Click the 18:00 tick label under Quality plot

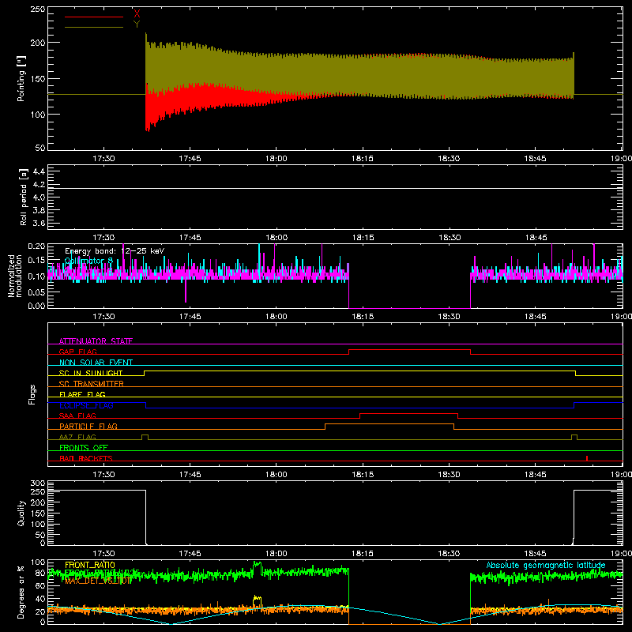click(276, 554)
